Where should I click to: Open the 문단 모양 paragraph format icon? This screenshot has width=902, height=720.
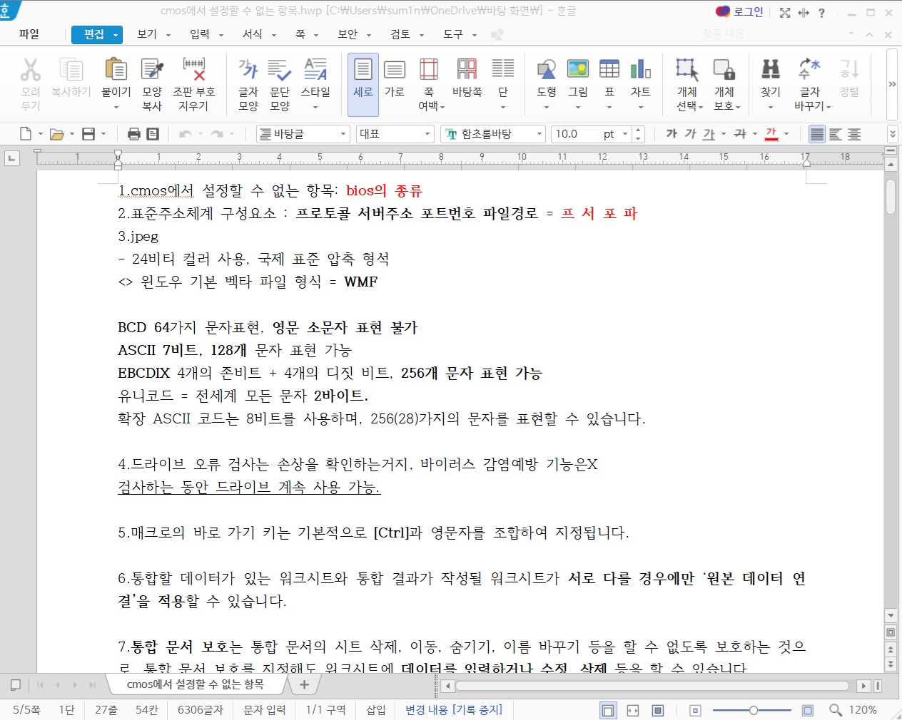pos(279,71)
